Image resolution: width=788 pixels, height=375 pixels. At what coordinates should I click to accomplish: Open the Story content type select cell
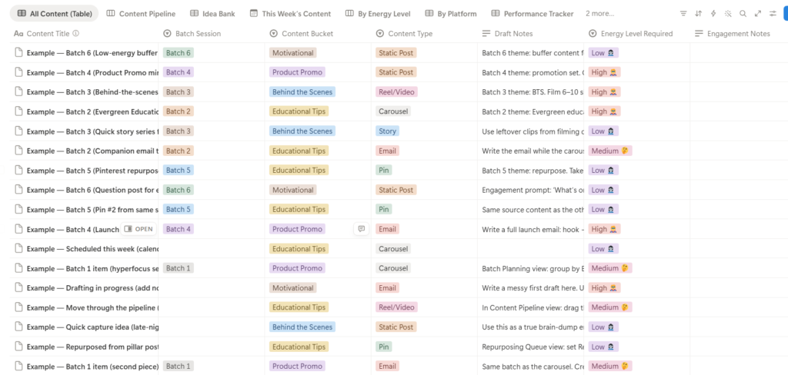[x=388, y=131]
